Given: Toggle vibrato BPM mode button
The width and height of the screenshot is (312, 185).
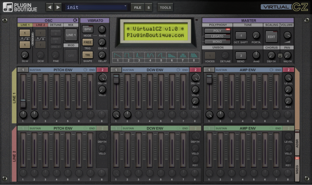Looking at the screenshot, I should pos(87,29).
